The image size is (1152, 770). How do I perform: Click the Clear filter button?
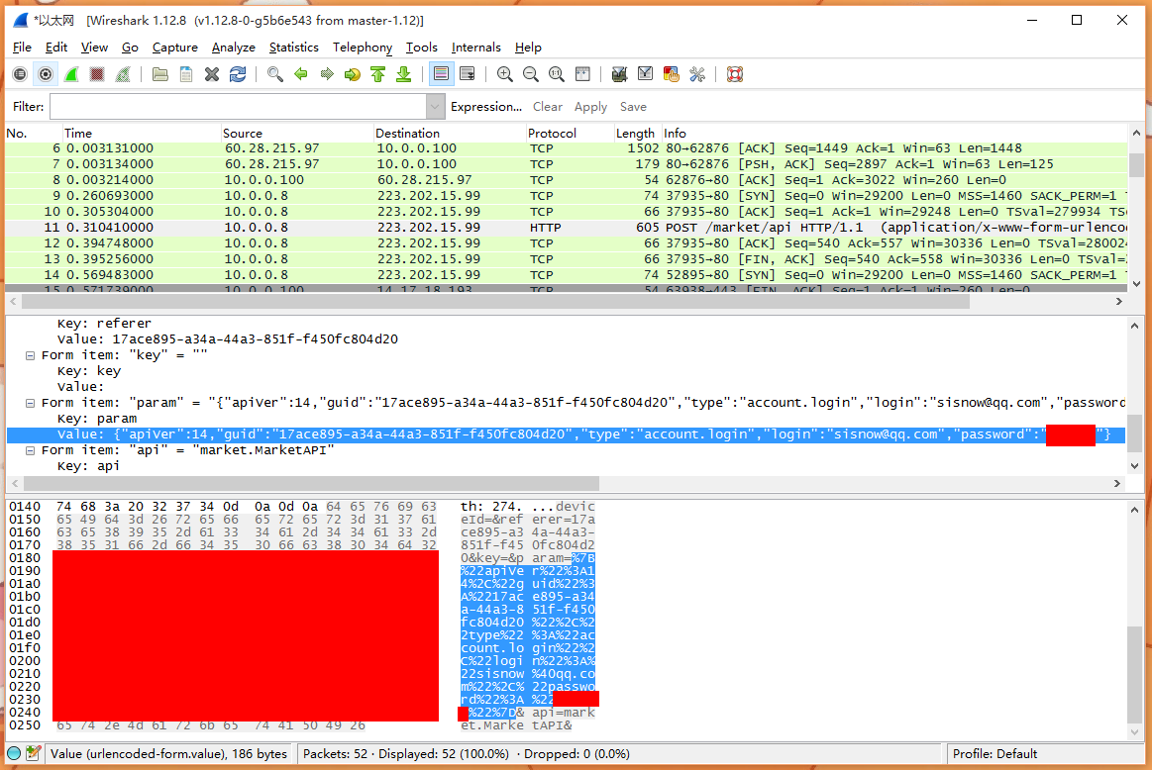pyautogui.click(x=548, y=107)
